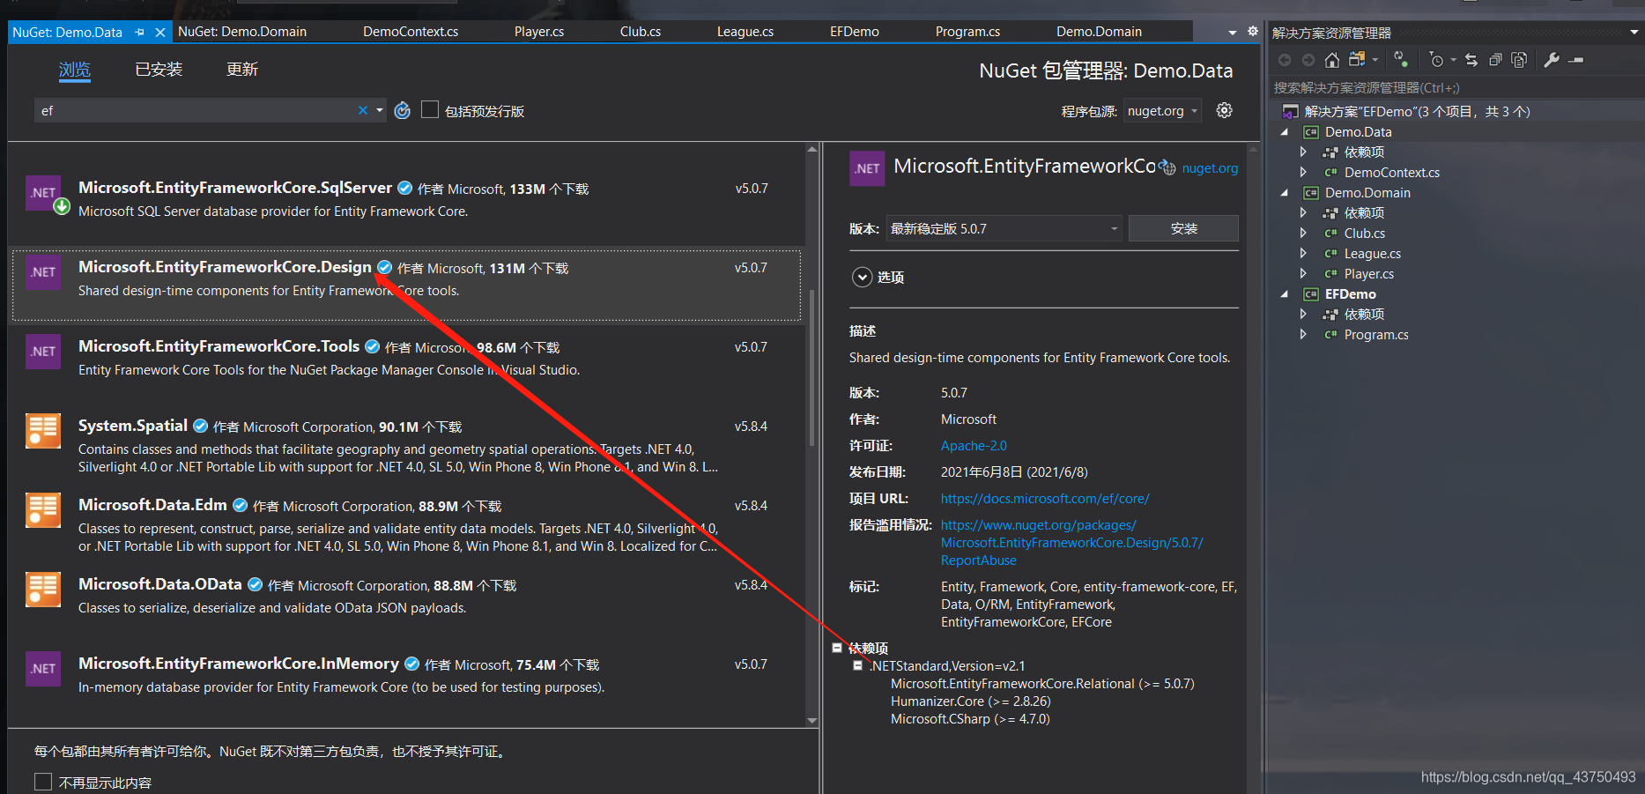Open the nuget.org link beside package title
The height and width of the screenshot is (794, 1645).
point(1210,168)
